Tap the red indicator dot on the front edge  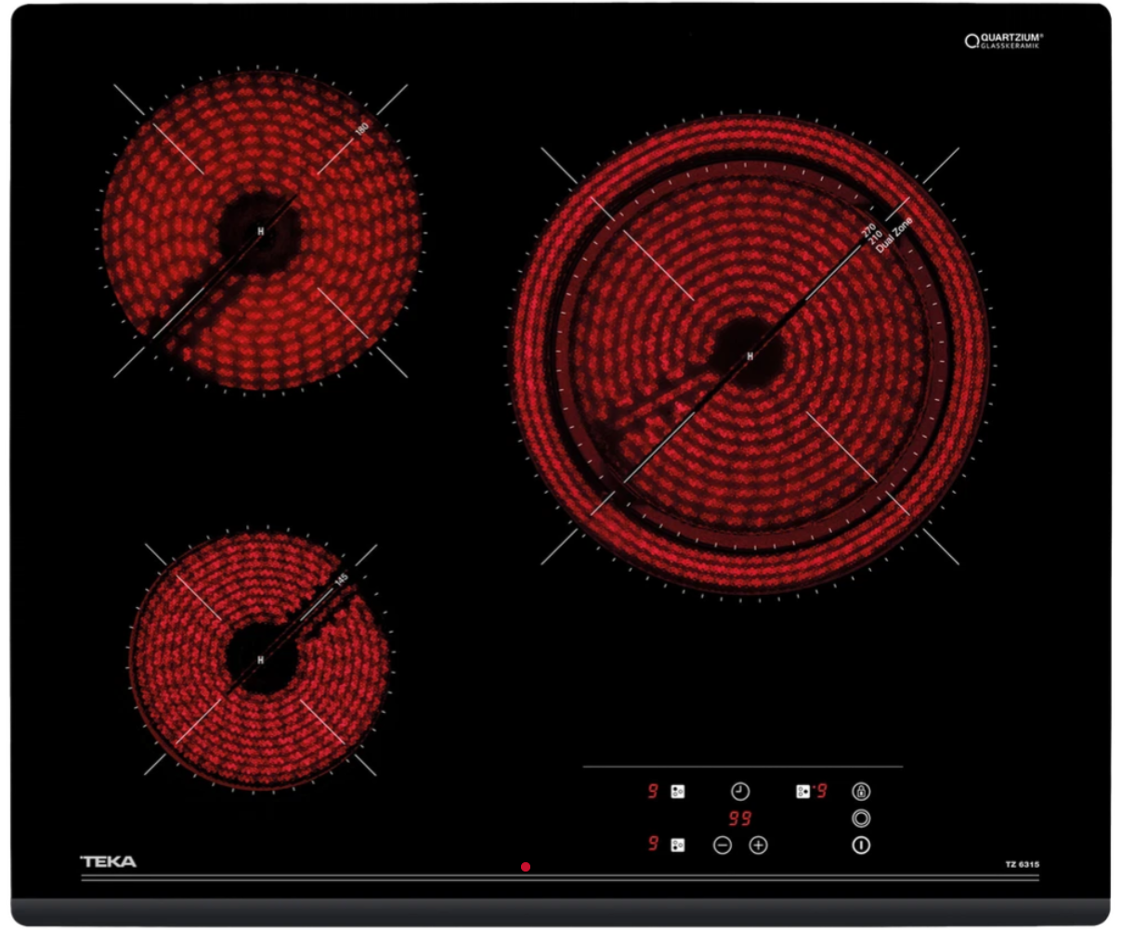point(526,867)
